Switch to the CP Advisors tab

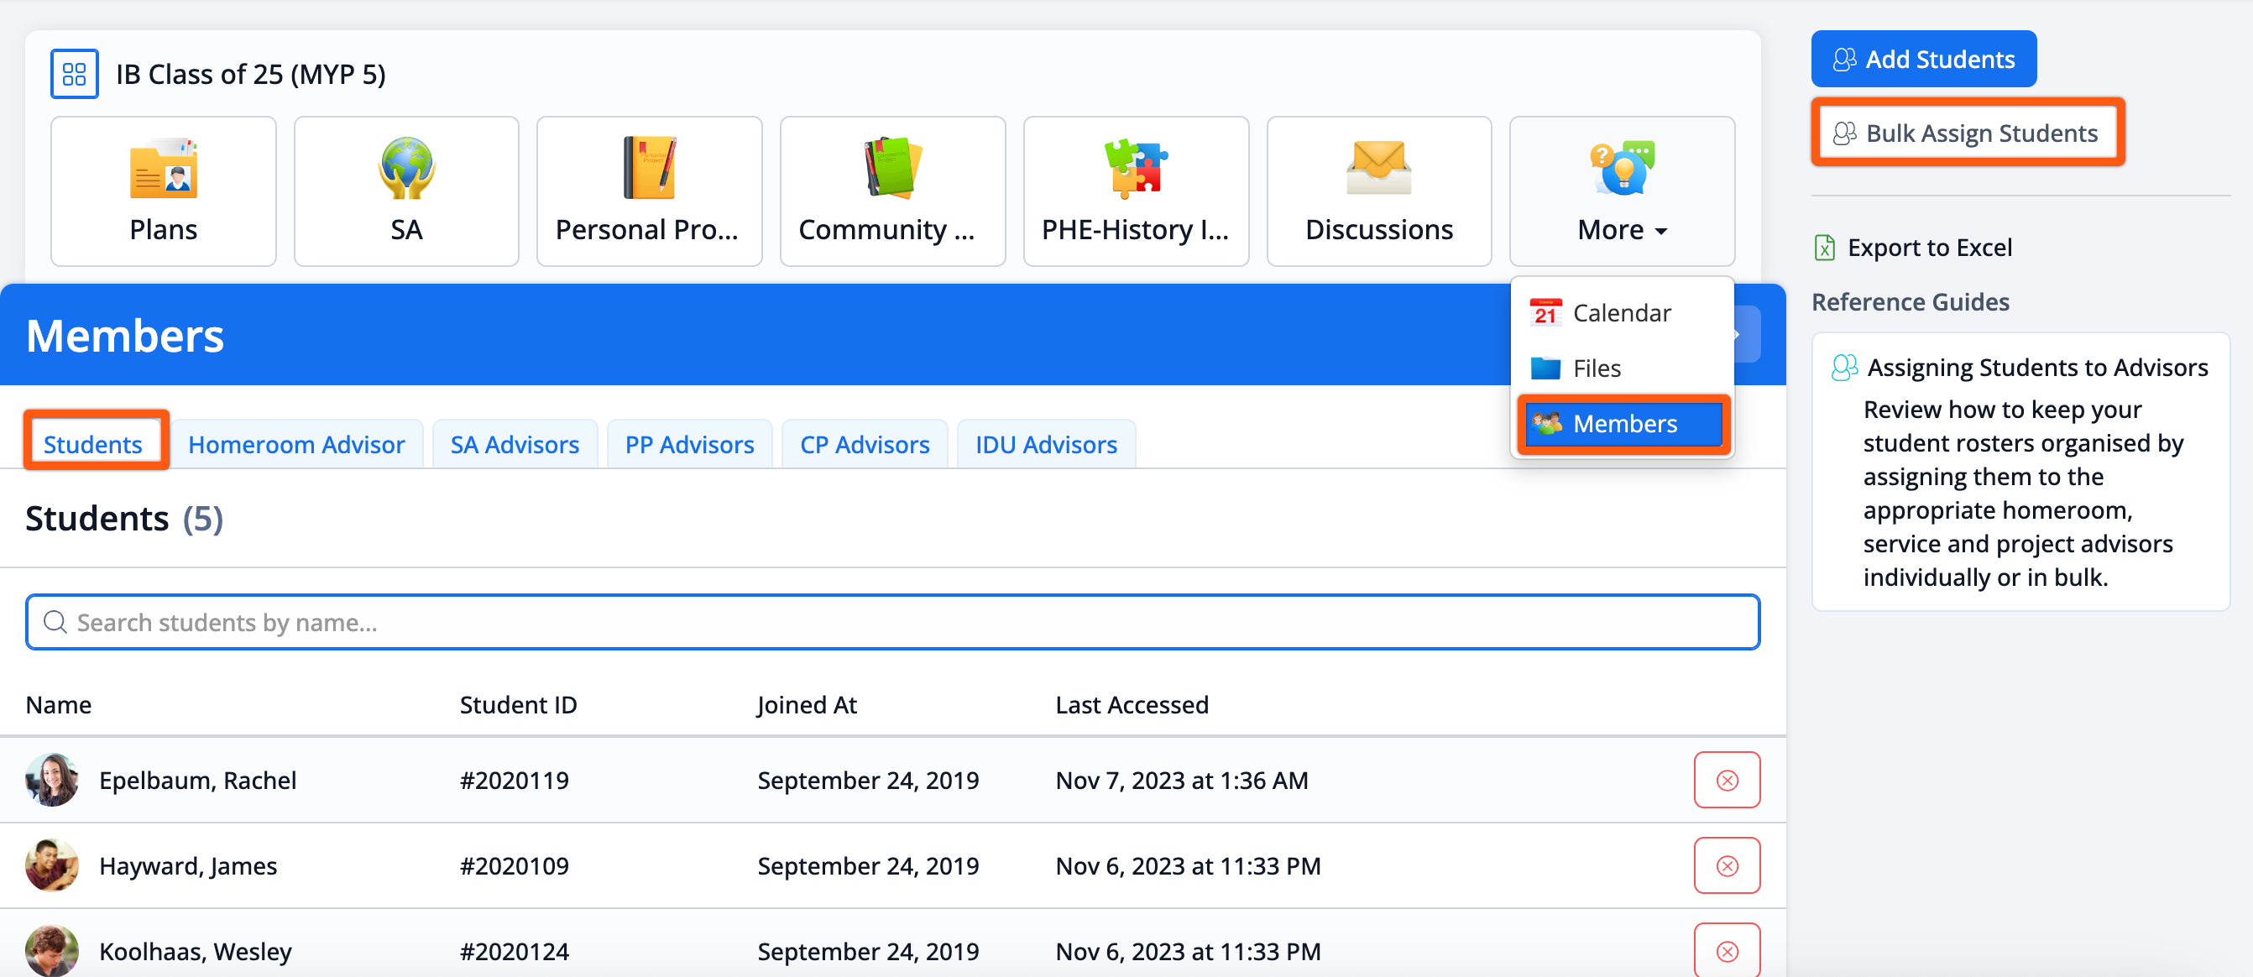tap(865, 444)
